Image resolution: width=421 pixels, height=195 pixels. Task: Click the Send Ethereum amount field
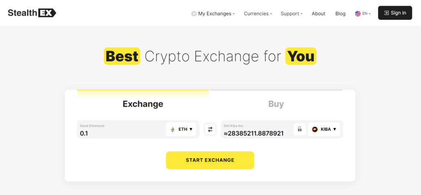click(x=121, y=130)
